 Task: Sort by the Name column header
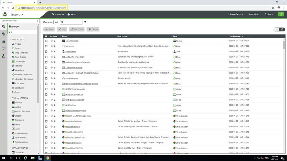click(x=65, y=36)
